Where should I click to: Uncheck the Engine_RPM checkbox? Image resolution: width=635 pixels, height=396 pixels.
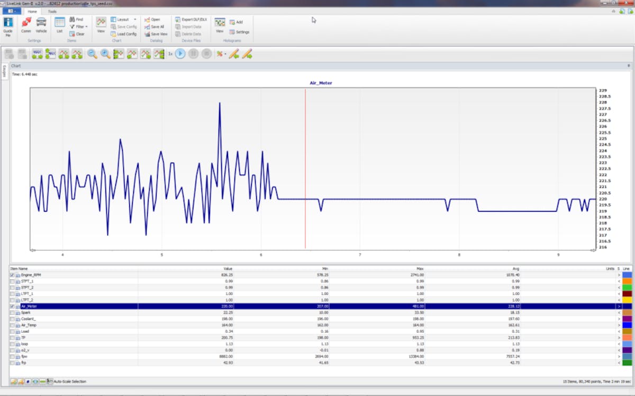click(x=12, y=275)
